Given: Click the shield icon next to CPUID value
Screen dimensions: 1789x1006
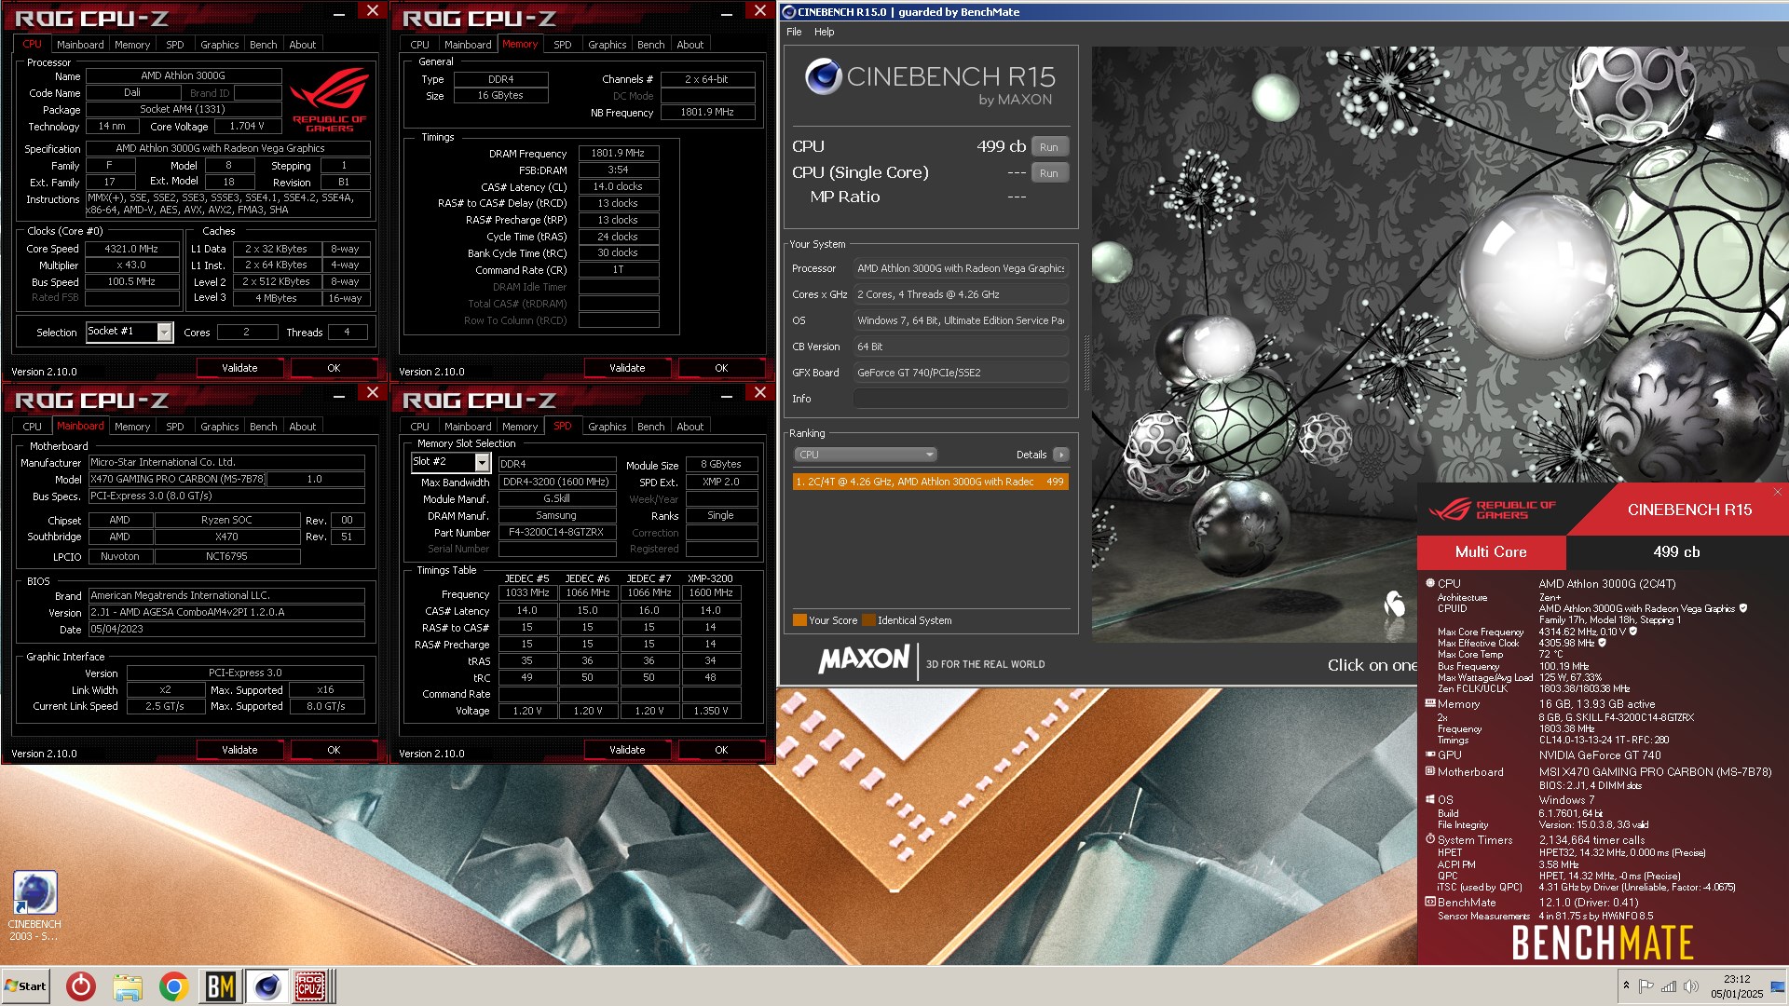Looking at the screenshot, I should click(x=1743, y=608).
